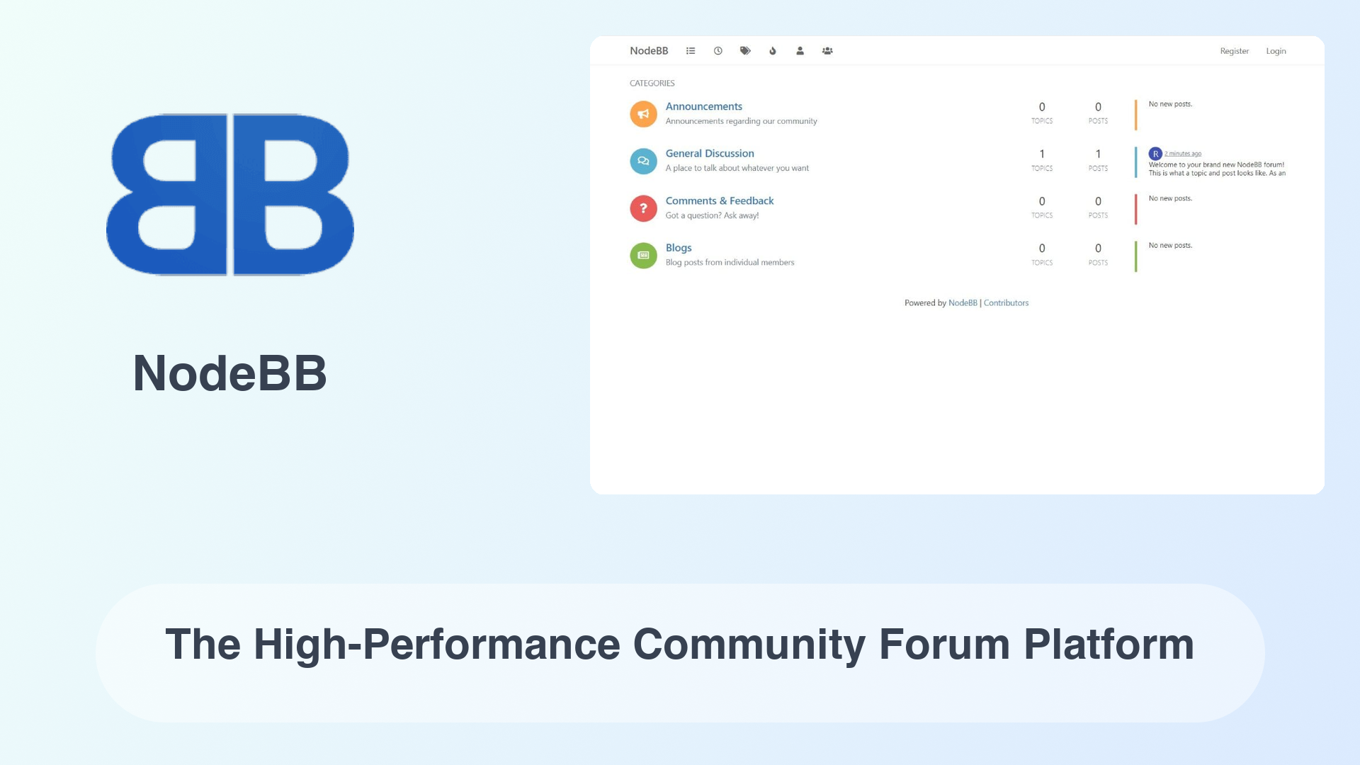Expand the General Discussion latest post
The width and height of the screenshot is (1360, 765).
coord(1182,152)
